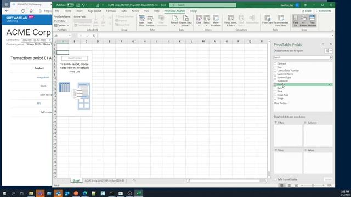Toggle the Field List button
Screen dimensions: 351x197
(x=295, y=21)
